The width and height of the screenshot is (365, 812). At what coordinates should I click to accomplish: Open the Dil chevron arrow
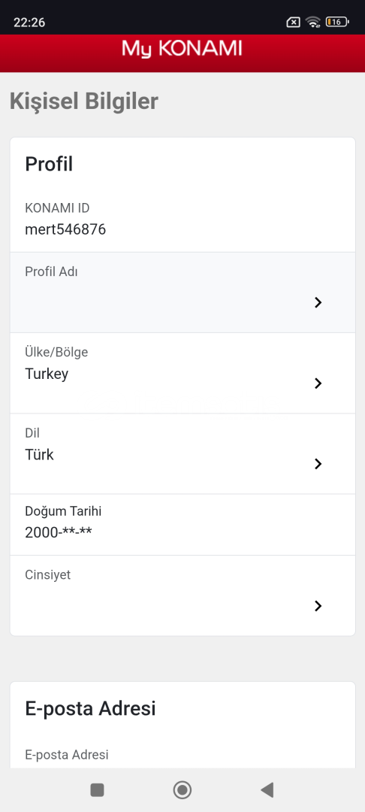click(318, 464)
